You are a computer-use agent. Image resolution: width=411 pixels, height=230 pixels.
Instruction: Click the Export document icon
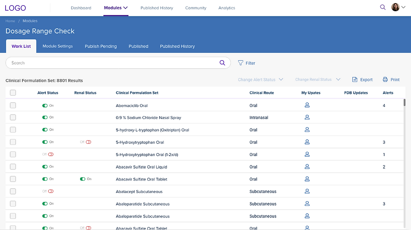pos(355,80)
